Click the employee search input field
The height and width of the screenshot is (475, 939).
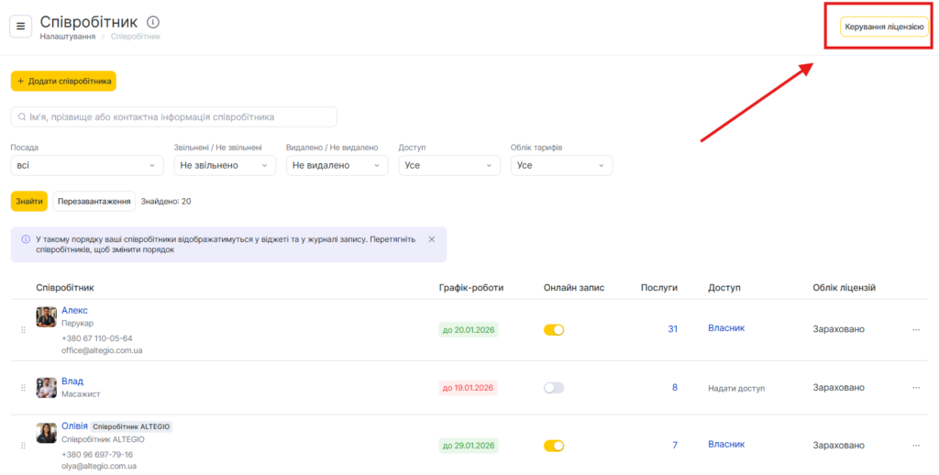174,117
